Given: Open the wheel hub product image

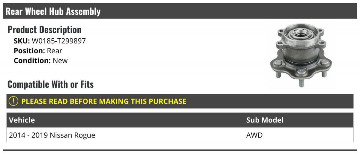Looking at the screenshot, I should pyautogui.click(x=301, y=55).
